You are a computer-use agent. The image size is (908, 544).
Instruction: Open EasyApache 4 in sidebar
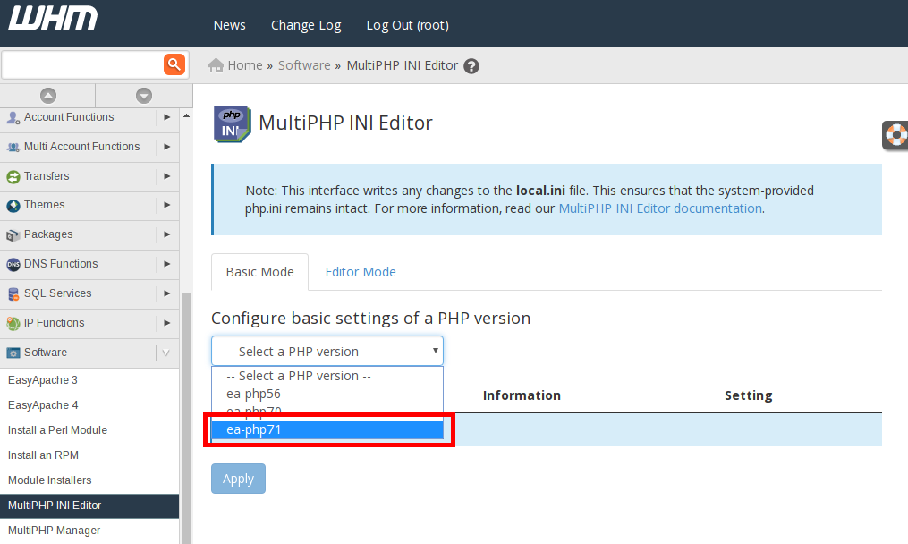[x=43, y=405]
